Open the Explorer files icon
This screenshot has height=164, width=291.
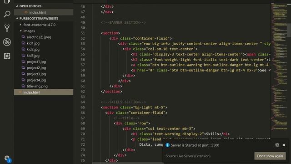[7, 2]
